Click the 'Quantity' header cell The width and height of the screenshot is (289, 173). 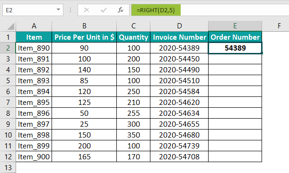tap(133, 37)
